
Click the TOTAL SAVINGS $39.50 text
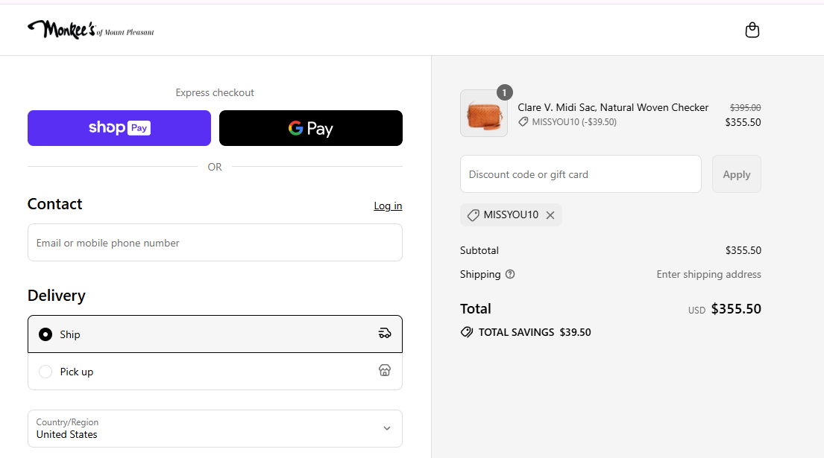[x=535, y=332]
